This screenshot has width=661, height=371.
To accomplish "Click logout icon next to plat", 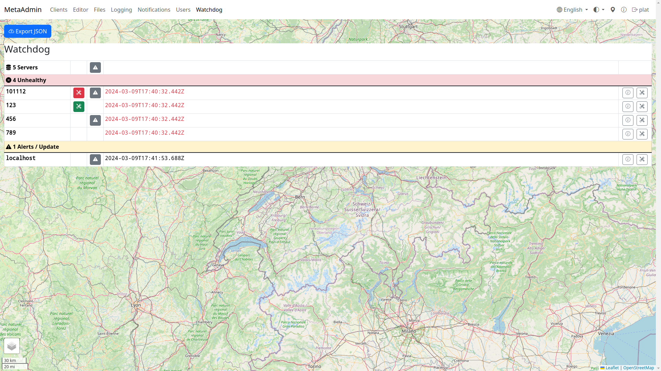I will coord(634,10).
